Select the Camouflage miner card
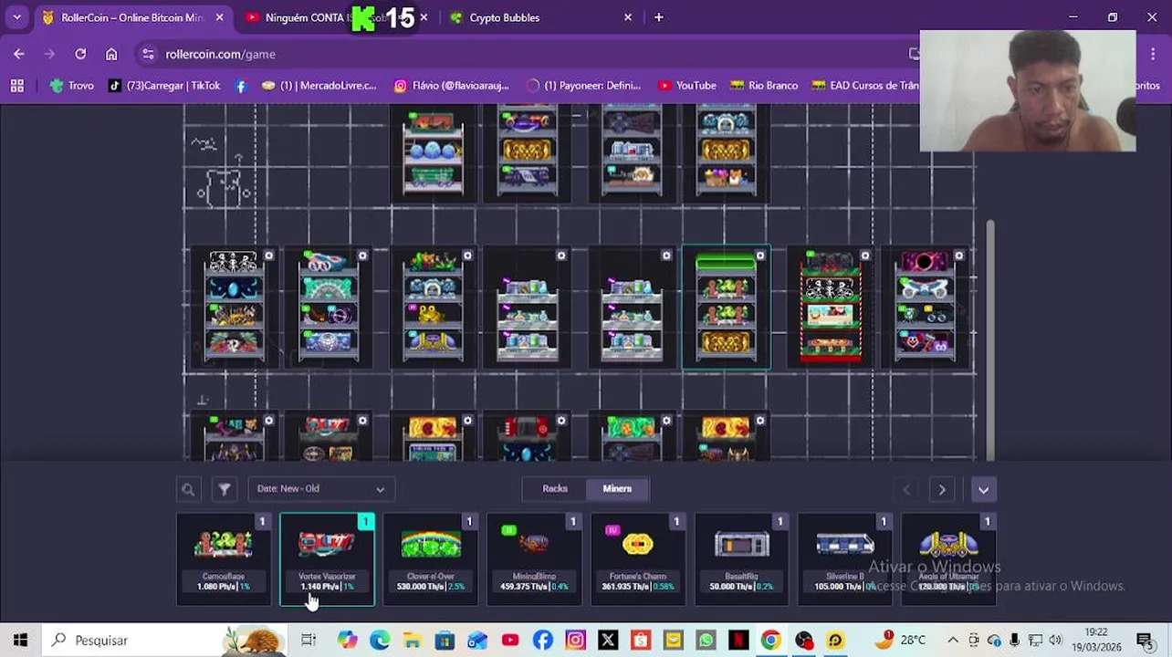 click(224, 559)
